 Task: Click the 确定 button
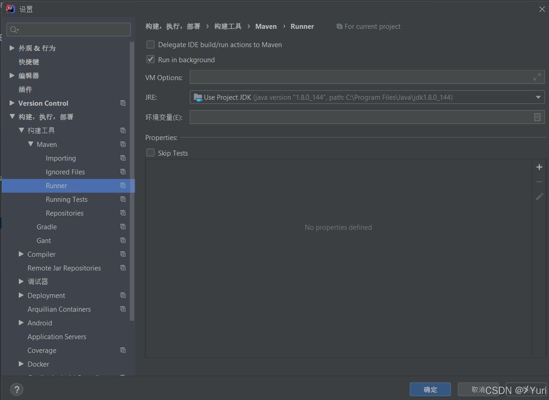430,389
